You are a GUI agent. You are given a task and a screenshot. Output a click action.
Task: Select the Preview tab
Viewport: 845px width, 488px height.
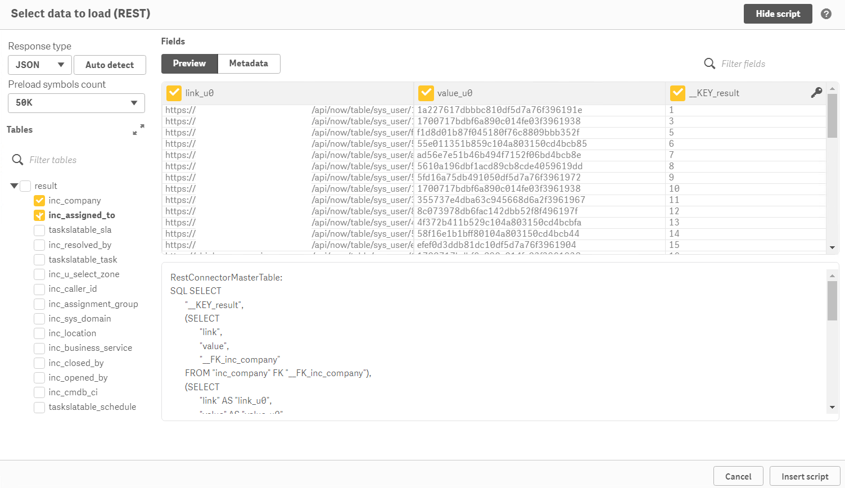tap(189, 64)
